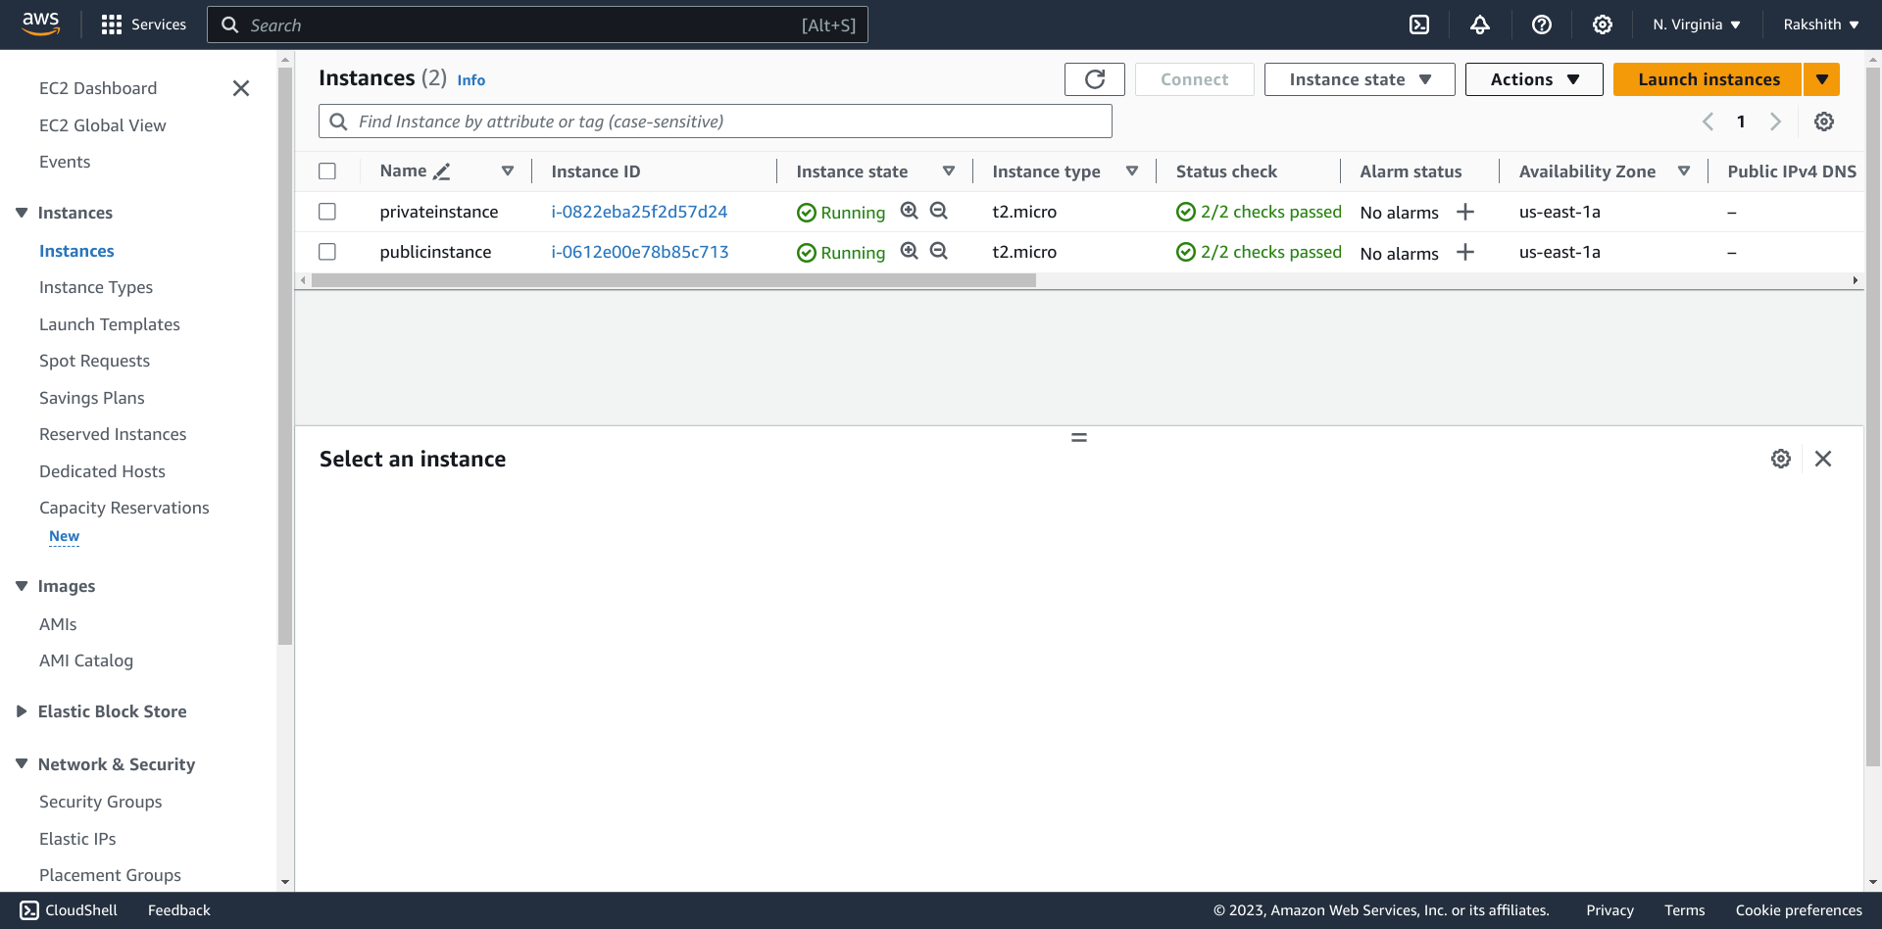
Task: Edit the Name column pencil icon
Action: click(x=442, y=171)
